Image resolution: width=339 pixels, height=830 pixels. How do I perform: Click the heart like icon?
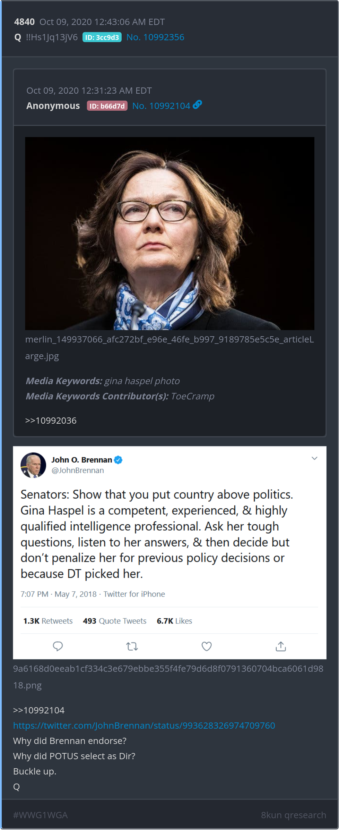tap(207, 646)
